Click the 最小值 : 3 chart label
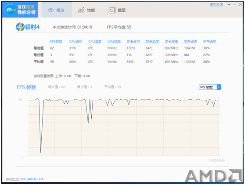Viewport: 245px width, 185px height. point(85,87)
